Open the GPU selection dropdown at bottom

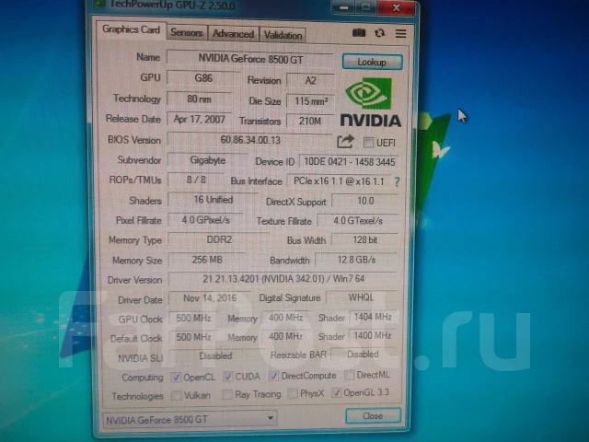[190, 419]
